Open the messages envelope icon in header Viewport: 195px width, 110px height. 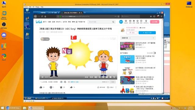click(x=130, y=21)
